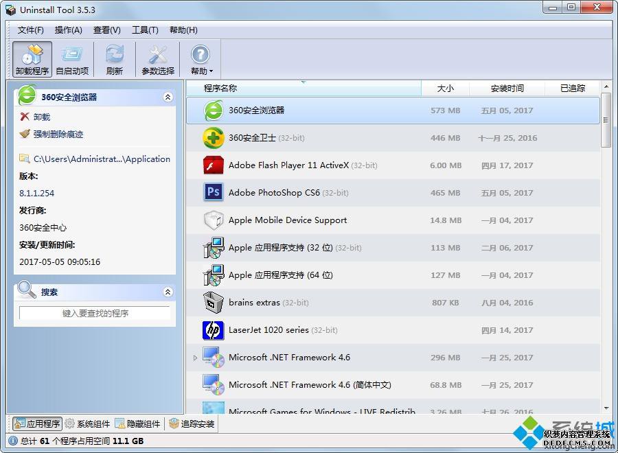Select the '68.8 MB' size cell
Image resolution: width=618 pixels, height=453 pixels.
[446, 385]
